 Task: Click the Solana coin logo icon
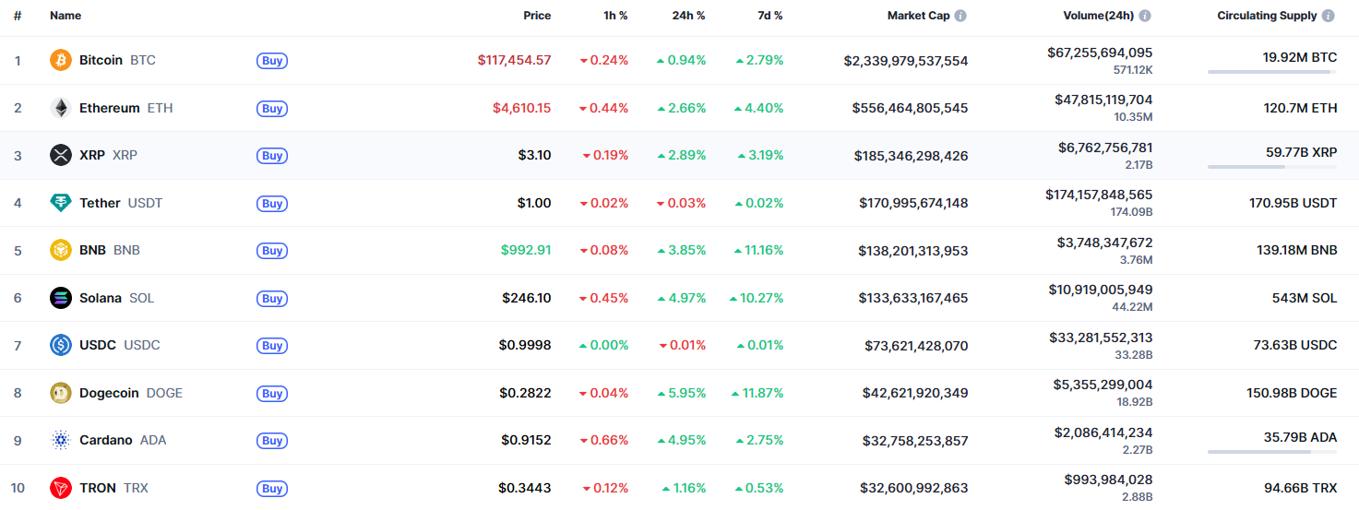pyautogui.click(x=60, y=298)
